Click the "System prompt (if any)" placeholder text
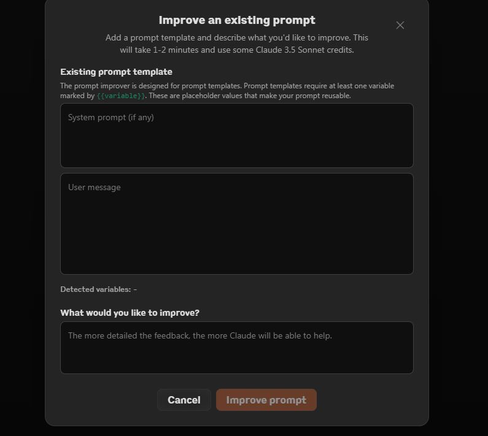Screen dimensions: 488x436 tap(111, 117)
